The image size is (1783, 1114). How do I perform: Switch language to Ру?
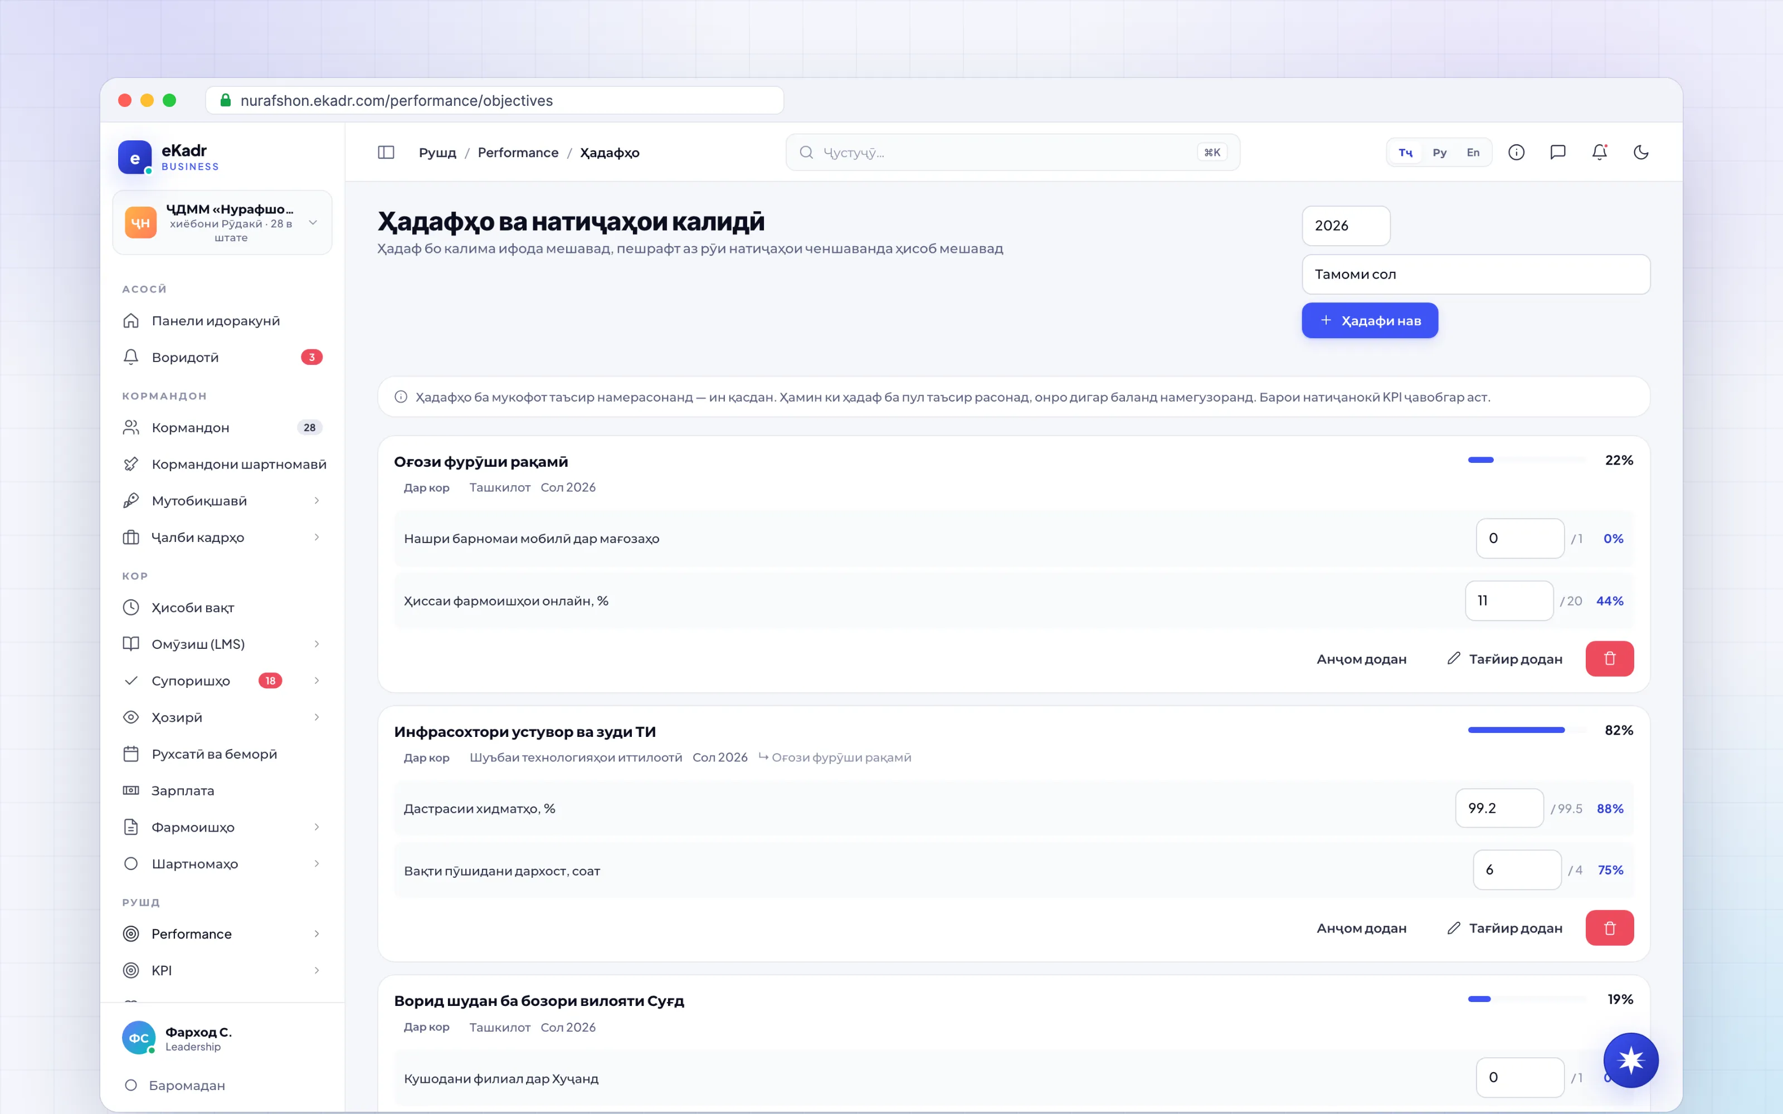point(1440,153)
